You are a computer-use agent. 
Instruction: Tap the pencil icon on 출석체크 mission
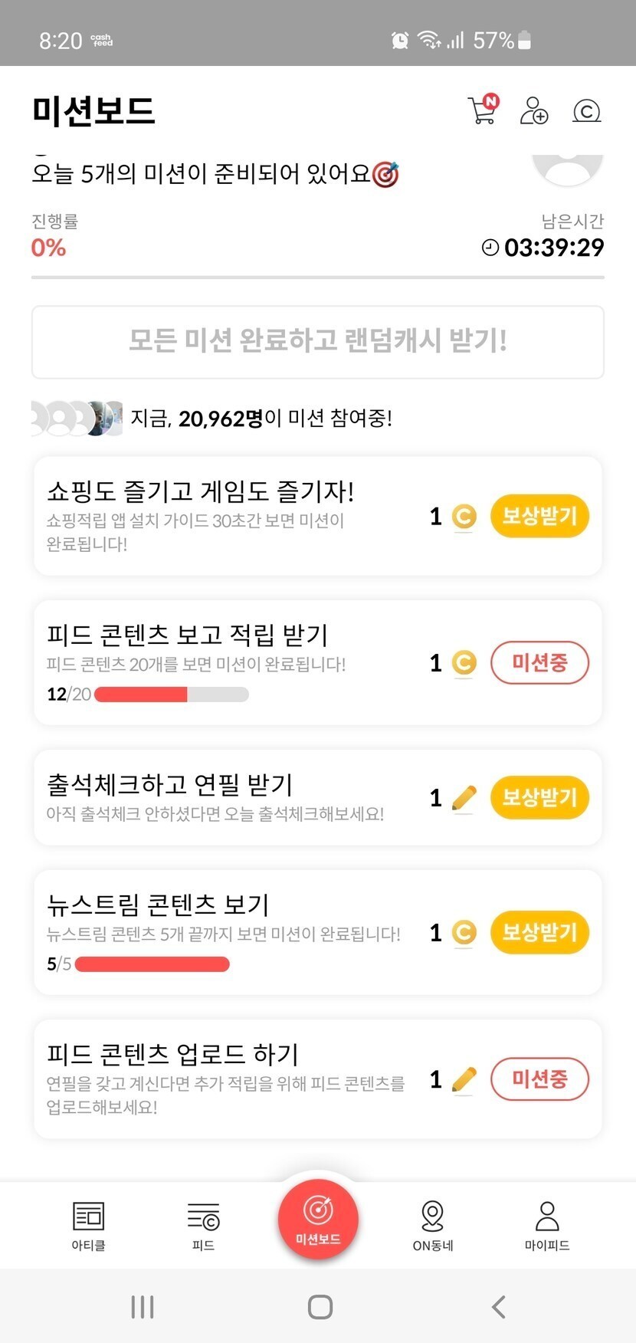click(464, 798)
